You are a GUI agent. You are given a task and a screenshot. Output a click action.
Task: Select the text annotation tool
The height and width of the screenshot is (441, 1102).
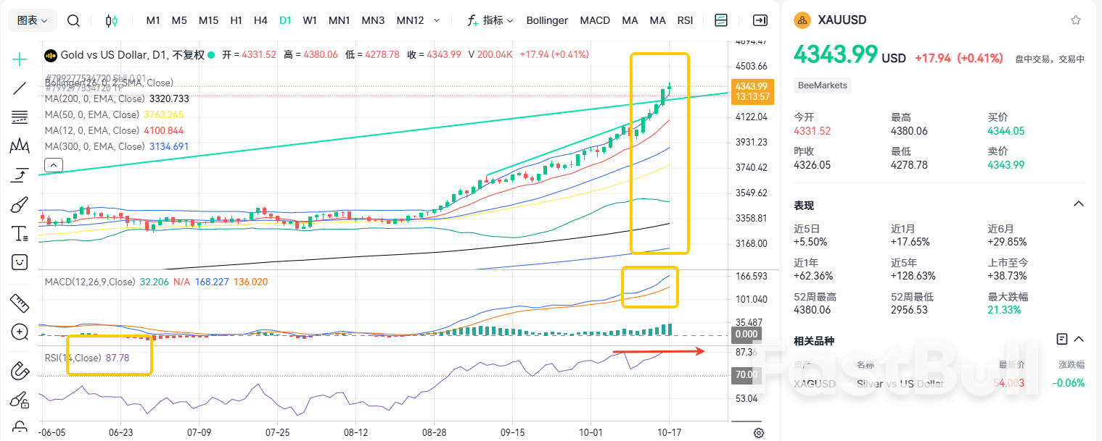[x=20, y=232]
